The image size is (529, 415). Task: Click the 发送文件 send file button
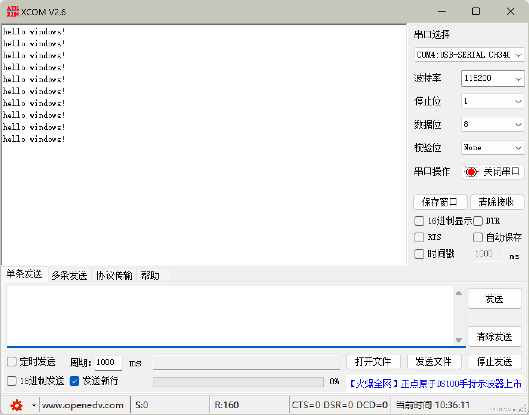pyautogui.click(x=434, y=362)
